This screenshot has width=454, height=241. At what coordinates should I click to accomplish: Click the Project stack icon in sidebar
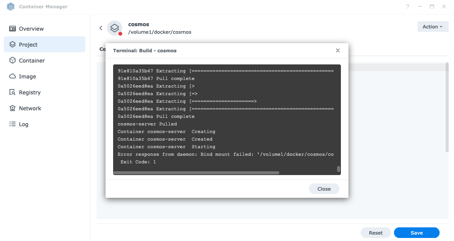tap(13, 45)
